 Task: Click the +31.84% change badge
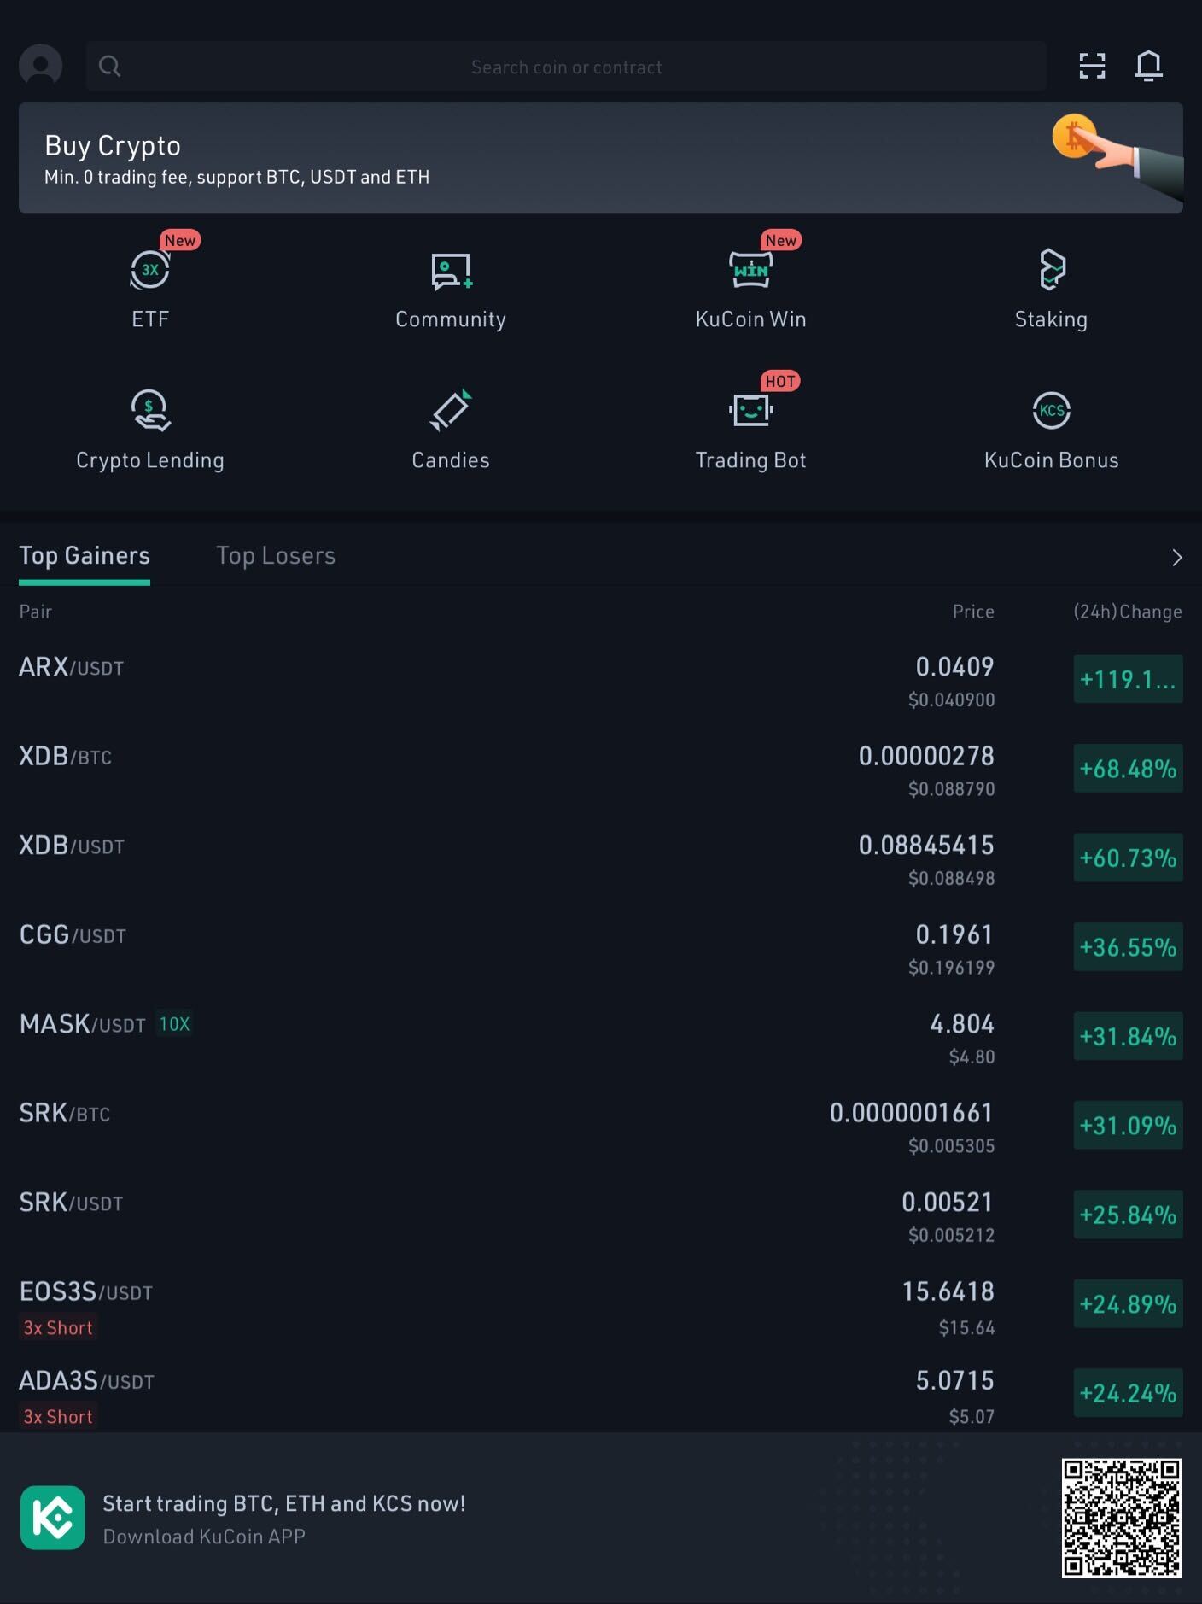[1128, 1036]
